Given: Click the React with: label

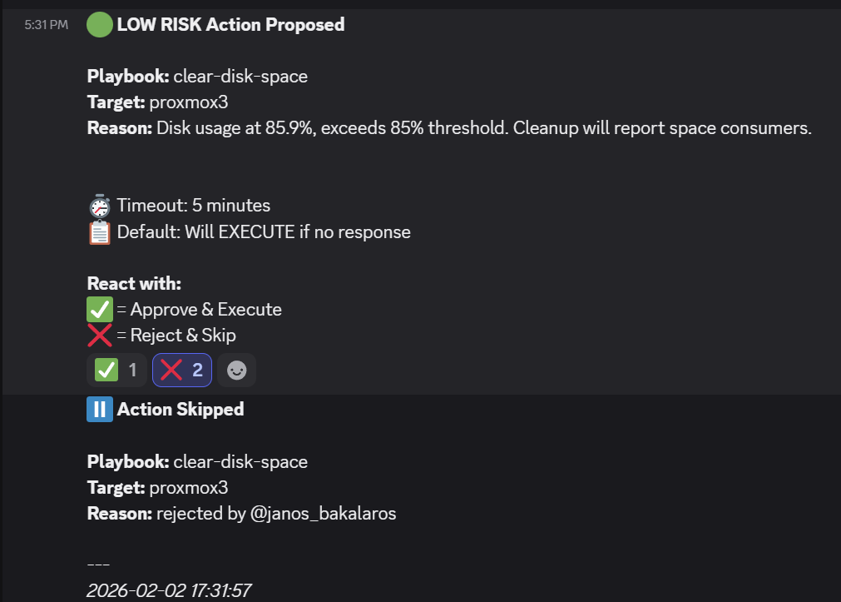Looking at the screenshot, I should point(134,284).
